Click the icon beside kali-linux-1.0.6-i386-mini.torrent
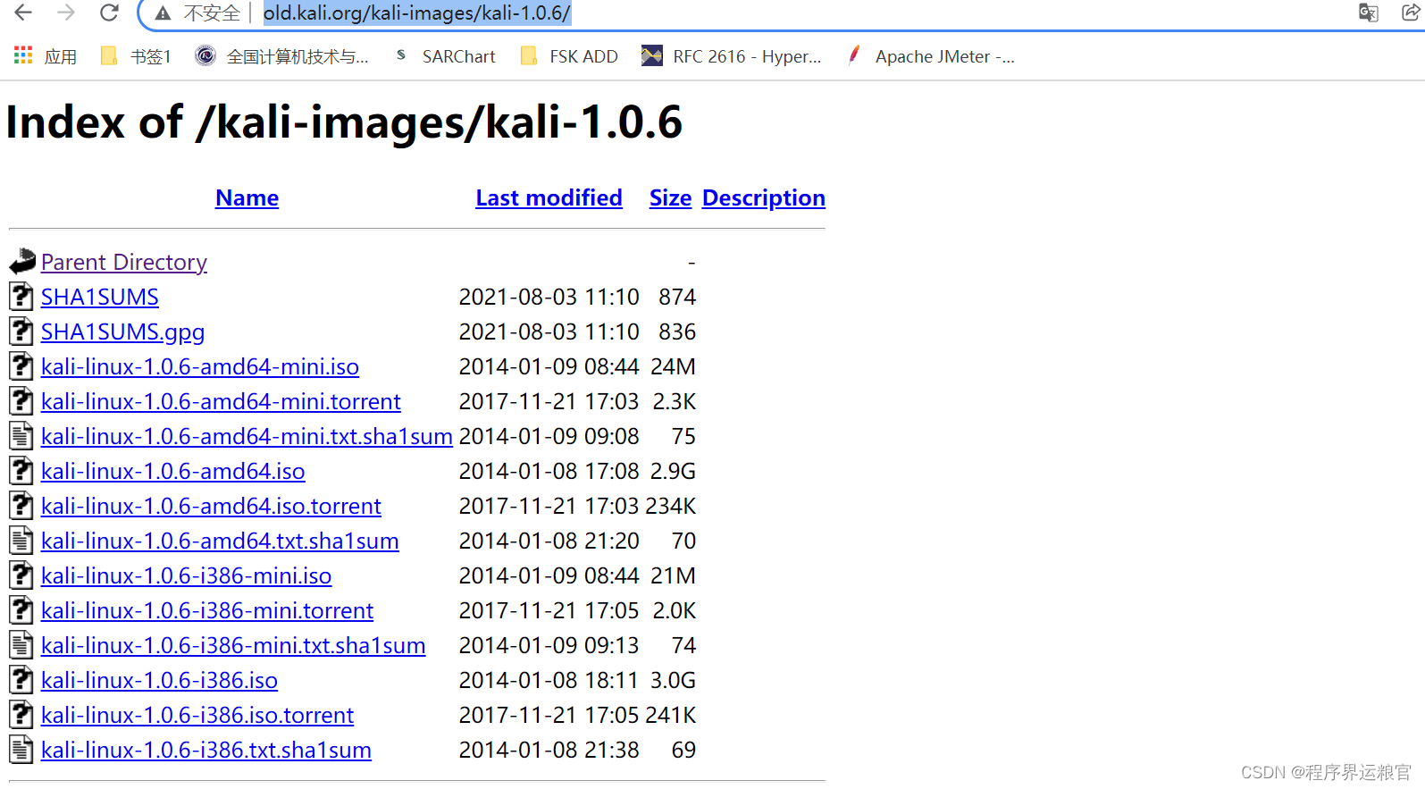This screenshot has height=789, width=1425. (21, 610)
